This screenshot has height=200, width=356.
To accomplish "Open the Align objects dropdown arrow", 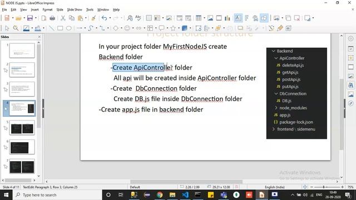I will [212, 28].
